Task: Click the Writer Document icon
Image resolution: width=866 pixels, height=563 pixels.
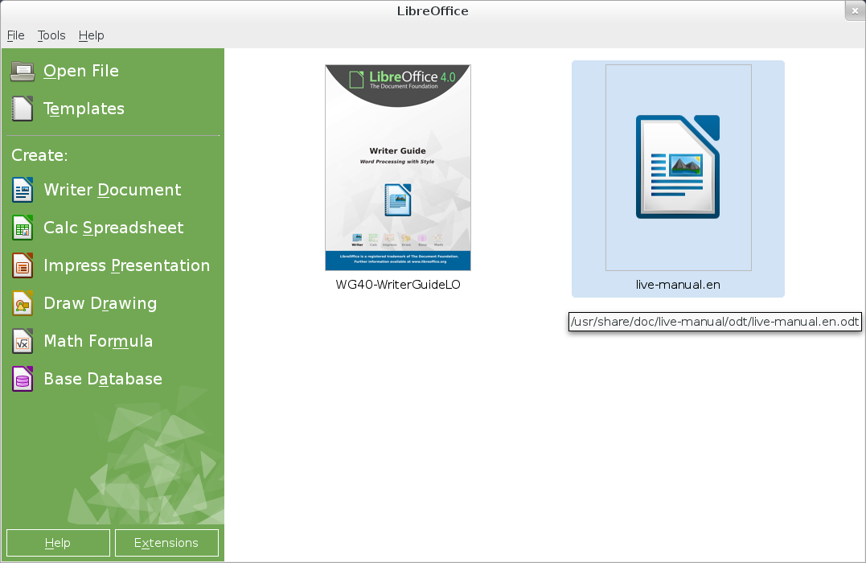Action: [x=23, y=190]
